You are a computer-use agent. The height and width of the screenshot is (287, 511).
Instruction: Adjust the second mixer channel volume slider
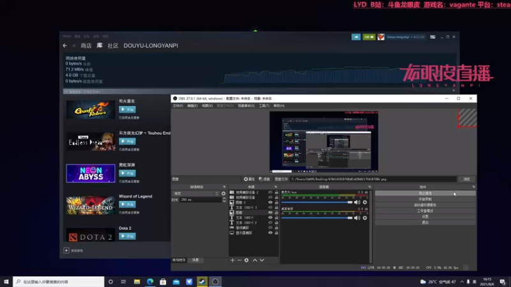point(317,217)
